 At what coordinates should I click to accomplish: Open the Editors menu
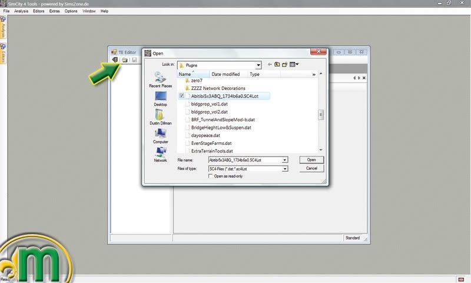pyautogui.click(x=38, y=11)
